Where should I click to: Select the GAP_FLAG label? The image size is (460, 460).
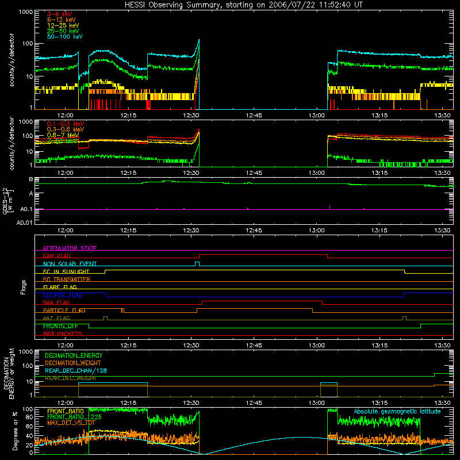tap(56, 256)
